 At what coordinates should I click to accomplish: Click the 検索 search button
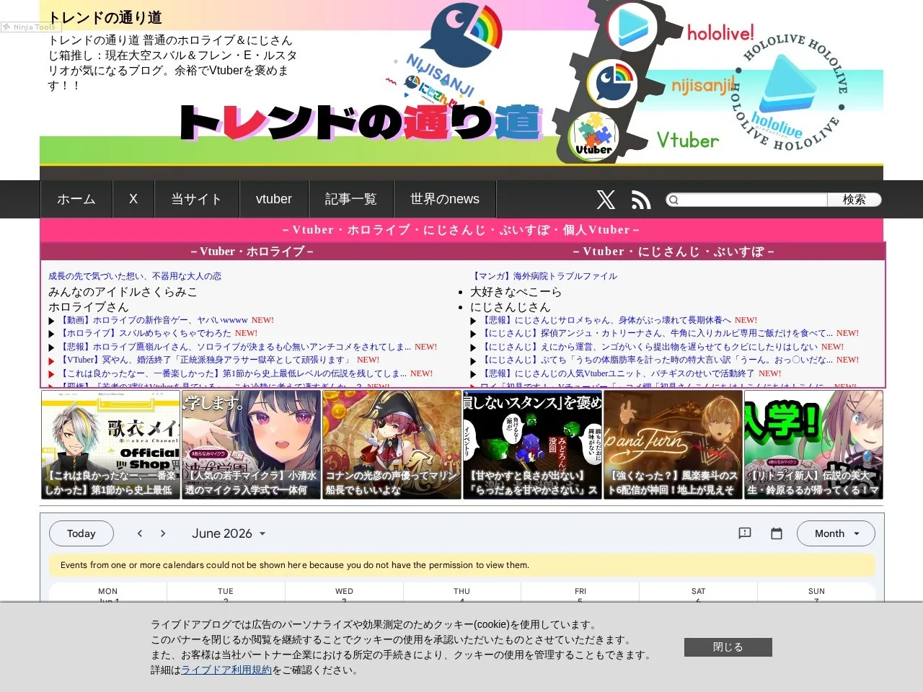(854, 200)
